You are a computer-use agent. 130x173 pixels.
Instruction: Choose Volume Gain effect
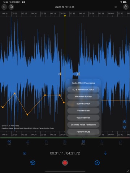(x=83, y=111)
